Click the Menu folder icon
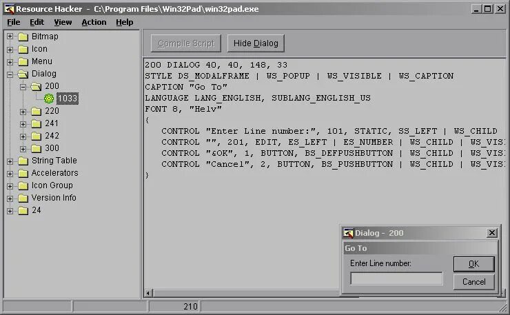Screen dimensions: 510x315 click(23, 61)
